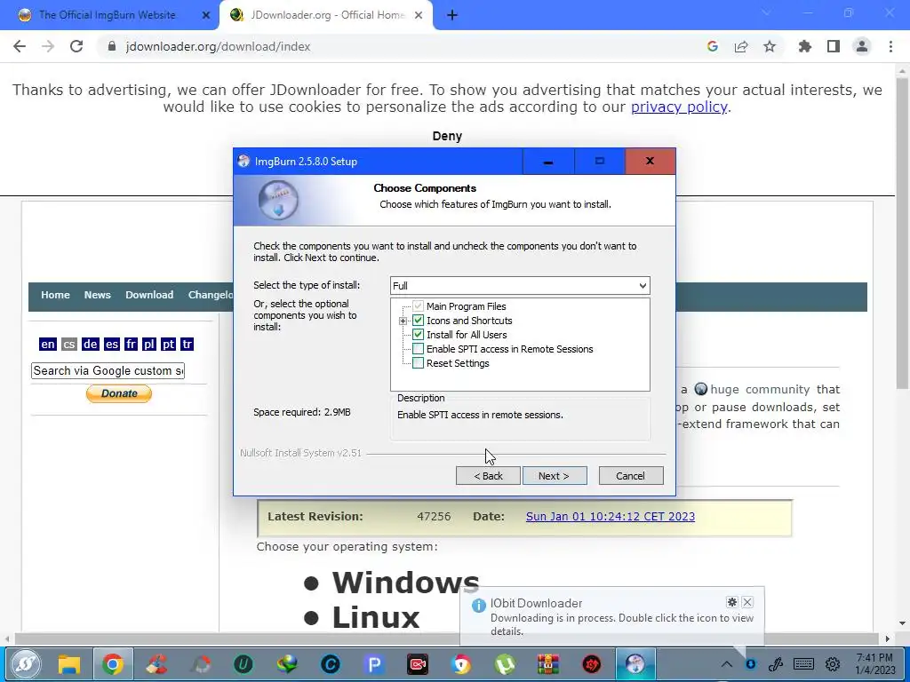The width and height of the screenshot is (910, 682).
Task: Uncheck Icons and Shortcuts component
Action: pos(418,320)
